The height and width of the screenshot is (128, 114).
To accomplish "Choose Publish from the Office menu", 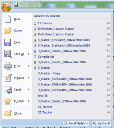I will click(19, 101).
